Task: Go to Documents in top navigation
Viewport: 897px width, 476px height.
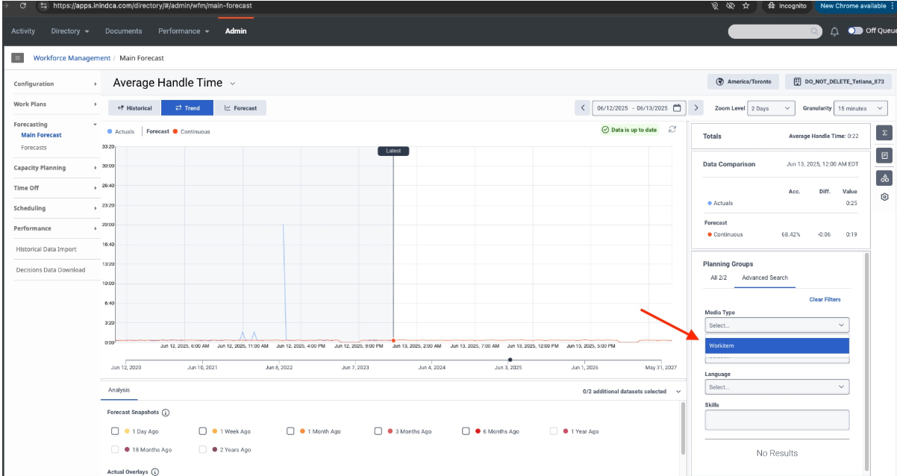Action: 124,31
